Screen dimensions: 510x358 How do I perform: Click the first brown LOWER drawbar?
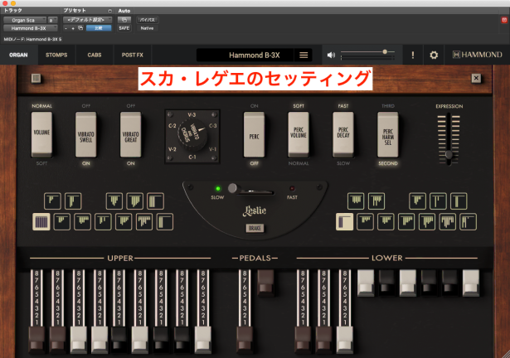pyautogui.click(x=303, y=339)
